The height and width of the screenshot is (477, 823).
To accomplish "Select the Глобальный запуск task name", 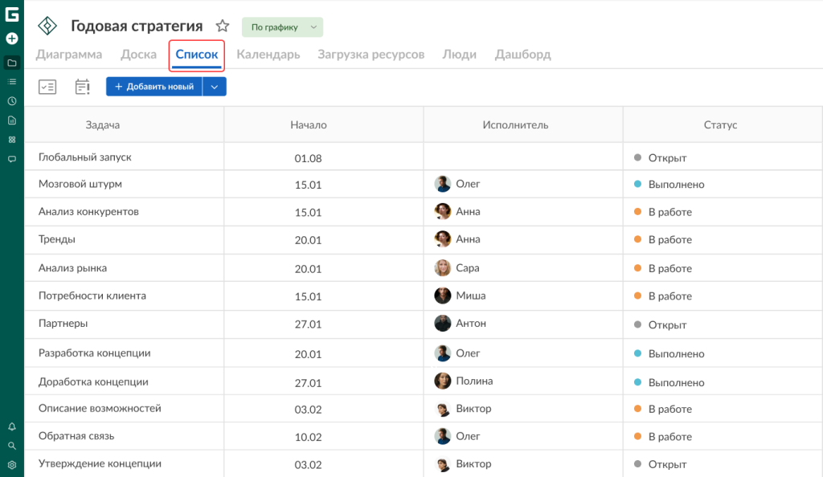I will point(85,157).
